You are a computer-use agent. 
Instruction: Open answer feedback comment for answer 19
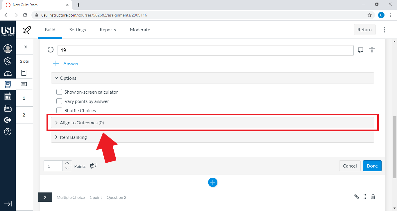pyautogui.click(x=360, y=50)
